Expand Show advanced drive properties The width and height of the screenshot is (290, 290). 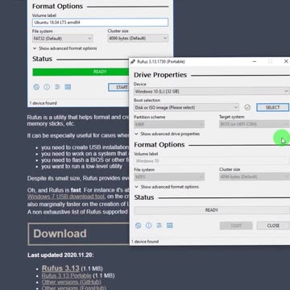pyautogui.click(x=167, y=134)
